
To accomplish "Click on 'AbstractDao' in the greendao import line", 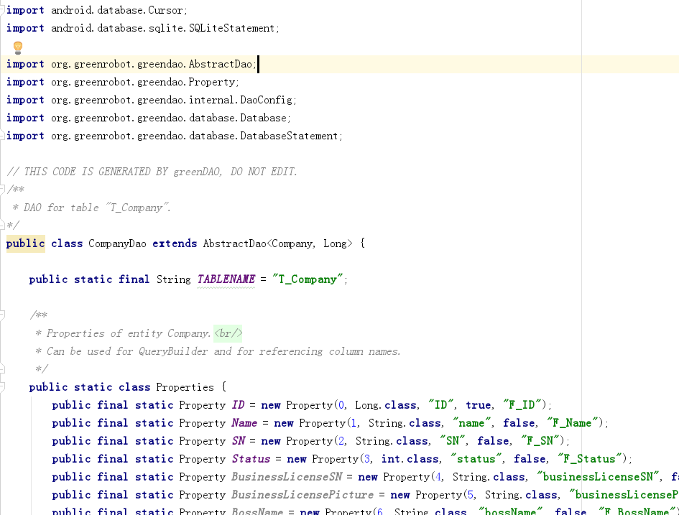I will pyautogui.click(x=221, y=64).
